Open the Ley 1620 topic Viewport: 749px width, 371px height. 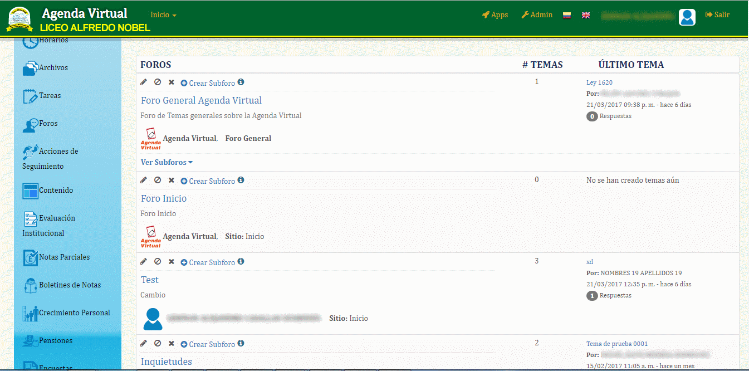tap(599, 82)
